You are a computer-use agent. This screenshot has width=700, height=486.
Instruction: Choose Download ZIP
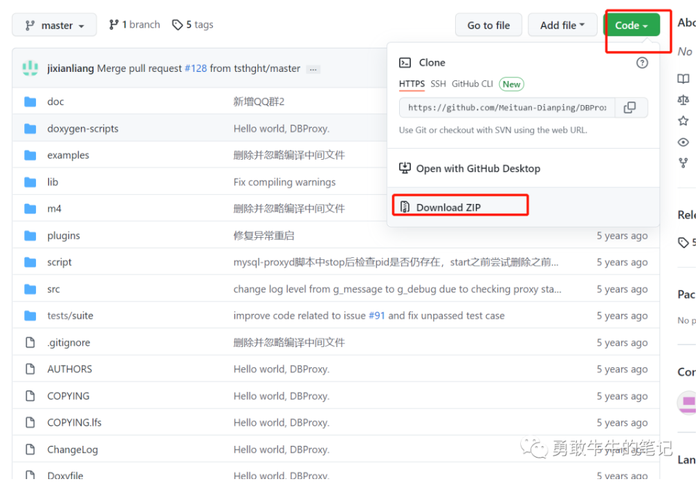click(x=448, y=207)
